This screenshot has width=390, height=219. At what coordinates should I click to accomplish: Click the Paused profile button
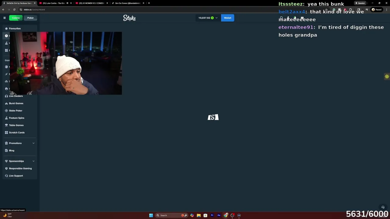pyautogui.click(x=377, y=9)
